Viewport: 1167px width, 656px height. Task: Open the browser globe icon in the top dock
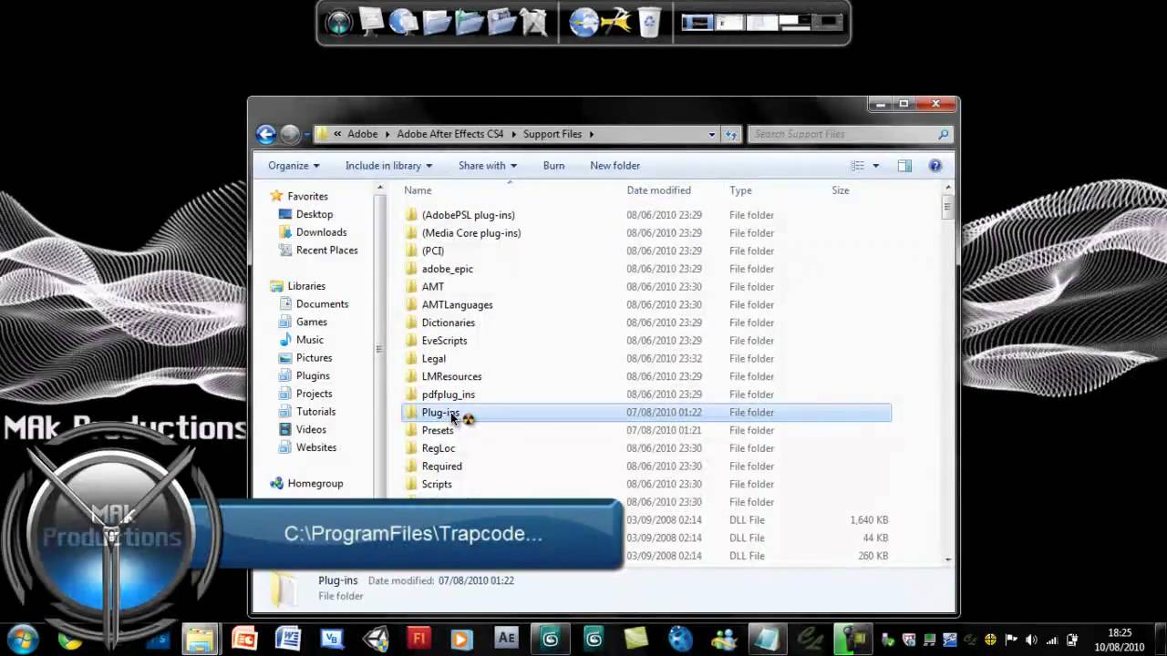(x=583, y=22)
